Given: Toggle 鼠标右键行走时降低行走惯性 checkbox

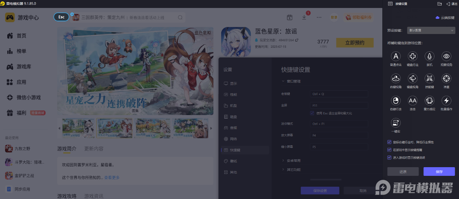Looking at the screenshot, I should coord(389,142).
